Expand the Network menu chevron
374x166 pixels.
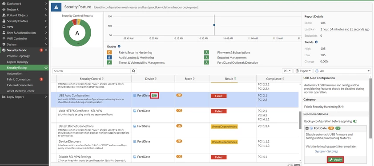click(46, 9)
